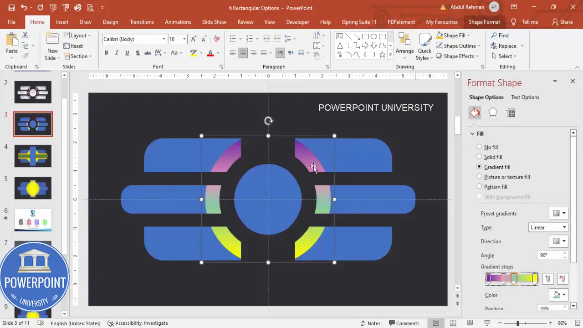The width and height of the screenshot is (583, 328).
Task: Select the No fill radio button
Action: [x=479, y=147]
